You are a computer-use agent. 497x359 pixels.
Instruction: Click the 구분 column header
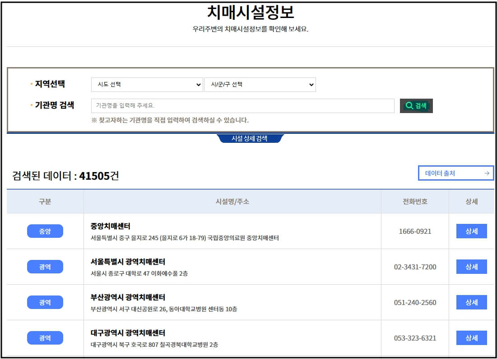click(45, 201)
